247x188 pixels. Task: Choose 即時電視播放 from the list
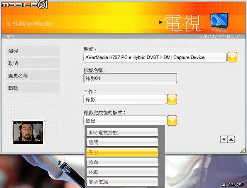122,133
